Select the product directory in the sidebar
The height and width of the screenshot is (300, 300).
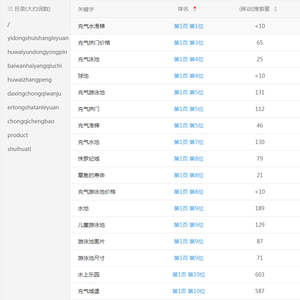pos(18,135)
